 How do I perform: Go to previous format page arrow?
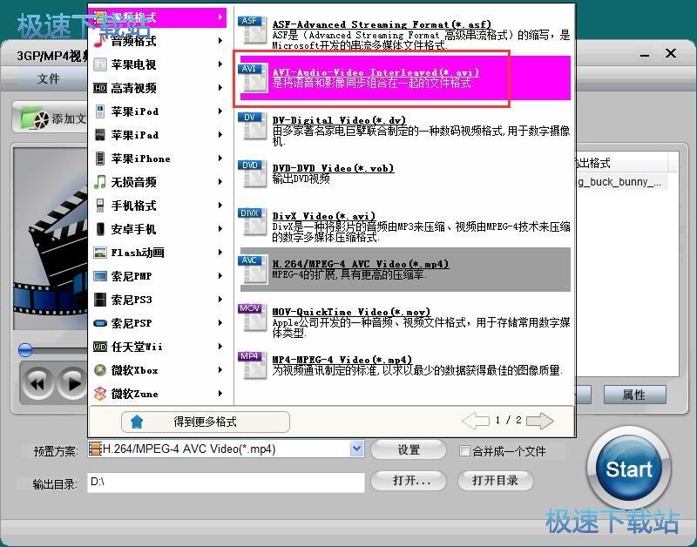point(476,421)
